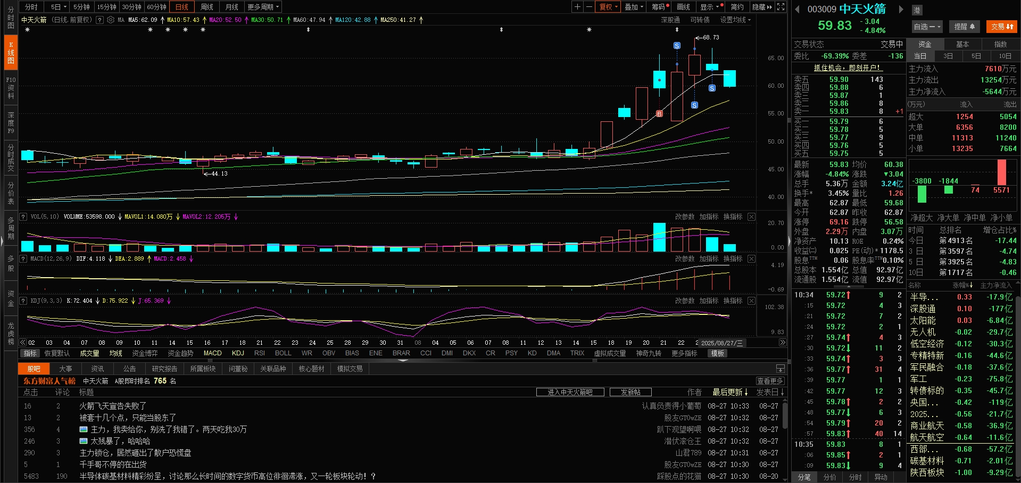Toggle 资金博弈 indicator
1021x483 pixels.
point(145,353)
